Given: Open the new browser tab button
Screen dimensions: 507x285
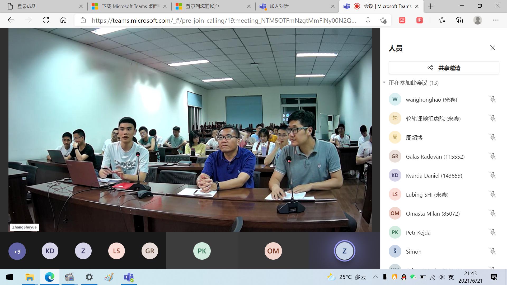Looking at the screenshot, I should click(x=430, y=6).
